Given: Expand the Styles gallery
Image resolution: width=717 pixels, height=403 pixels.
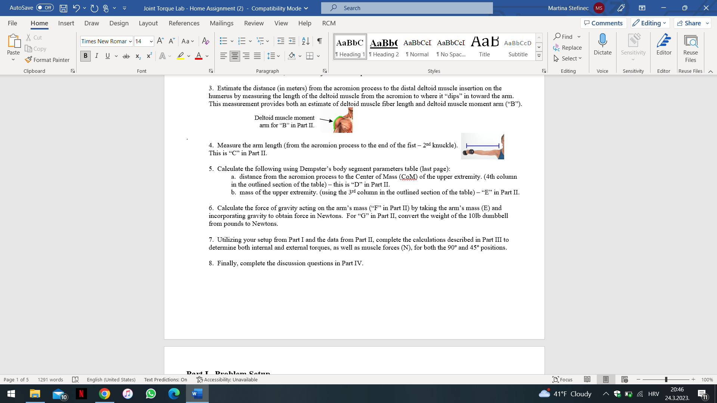Looking at the screenshot, I should click(539, 56).
